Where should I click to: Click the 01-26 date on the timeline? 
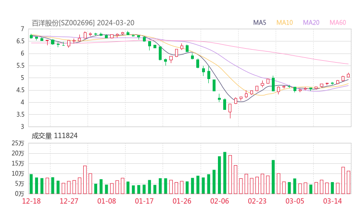pyautogui.click(x=181, y=201)
